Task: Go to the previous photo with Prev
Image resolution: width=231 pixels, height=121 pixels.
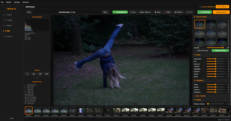Action: [29, 12]
